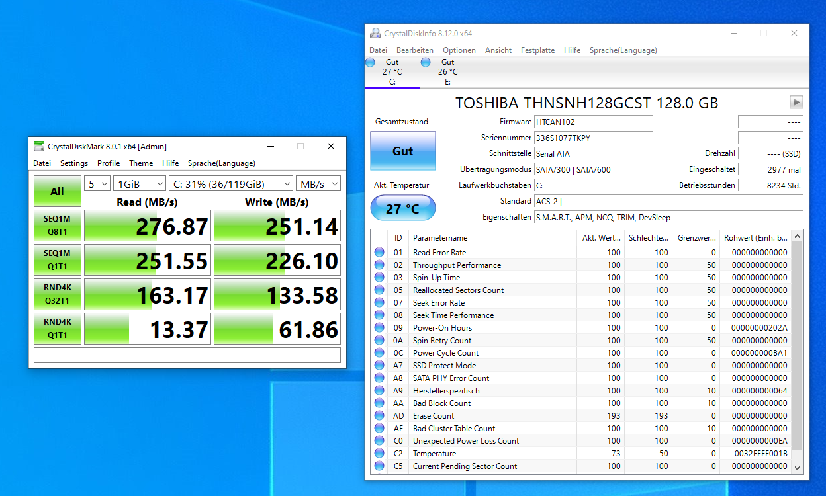Start the RND4K Q32T1 test
The height and width of the screenshot is (496, 826).
58,294
